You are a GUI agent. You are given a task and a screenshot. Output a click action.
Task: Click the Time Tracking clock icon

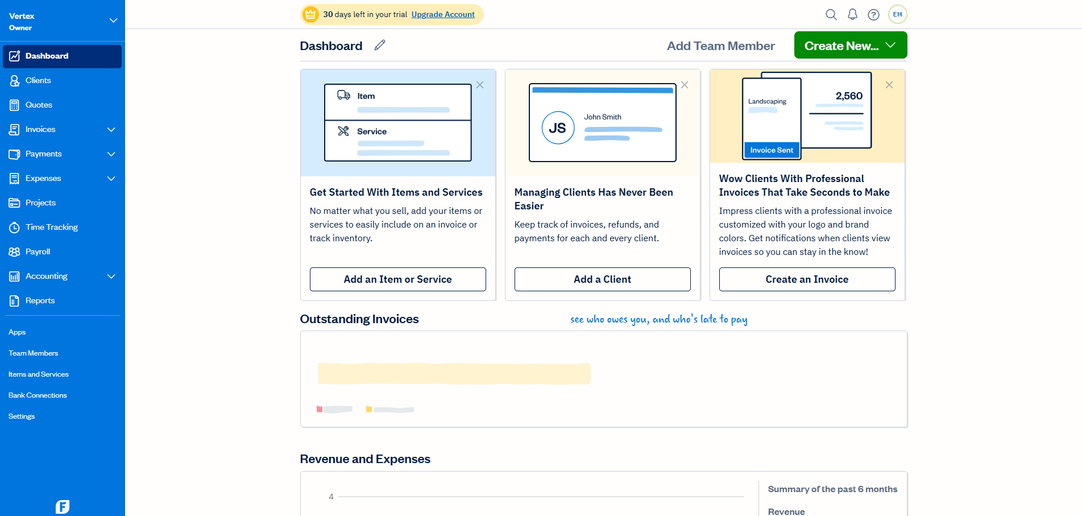point(15,228)
